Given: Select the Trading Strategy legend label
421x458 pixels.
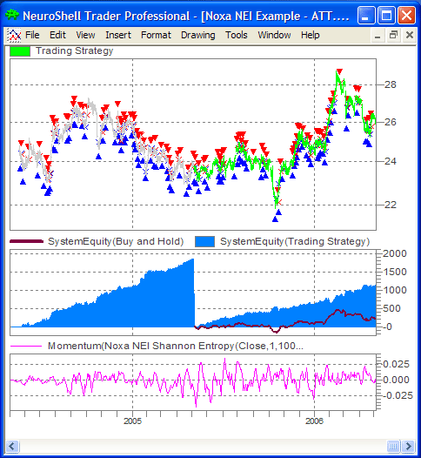Looking at the screenshot, I should point(74,51).
